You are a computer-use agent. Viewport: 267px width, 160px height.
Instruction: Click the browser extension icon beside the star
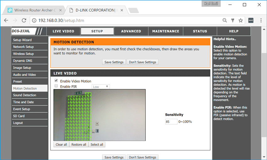pos(251,20)
